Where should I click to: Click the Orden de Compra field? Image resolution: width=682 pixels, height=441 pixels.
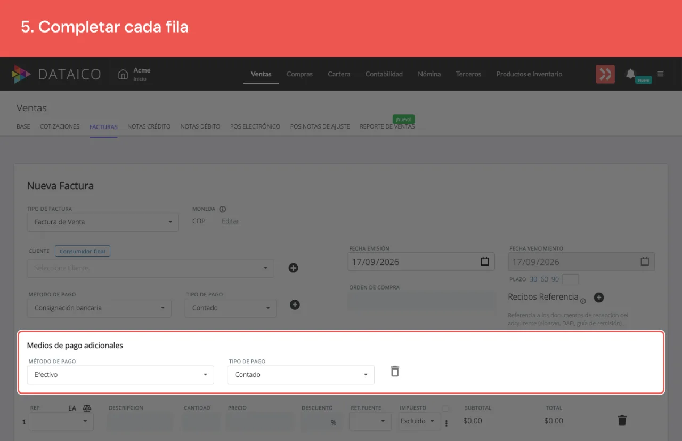(x=422, y=301)
